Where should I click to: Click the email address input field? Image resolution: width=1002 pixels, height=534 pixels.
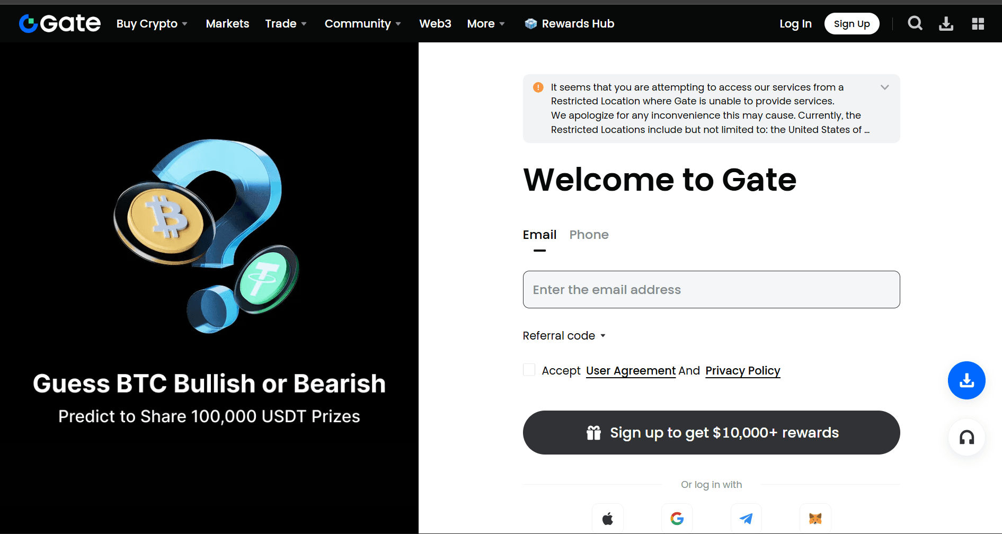(x=711, y=290)
